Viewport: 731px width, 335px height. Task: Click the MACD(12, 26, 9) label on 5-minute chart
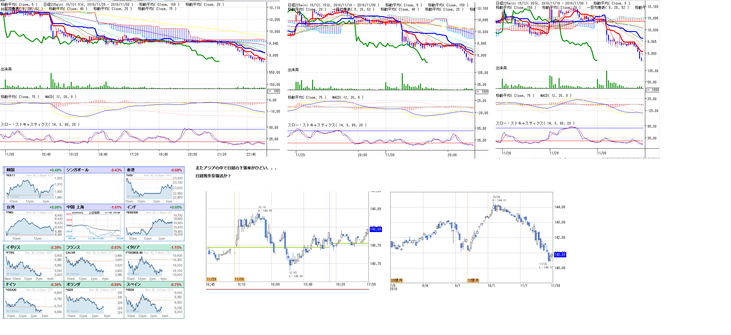pos(60,97)
